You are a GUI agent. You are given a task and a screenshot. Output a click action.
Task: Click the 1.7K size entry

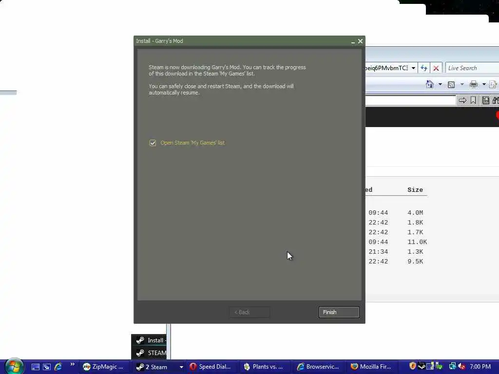coord(415,232)
